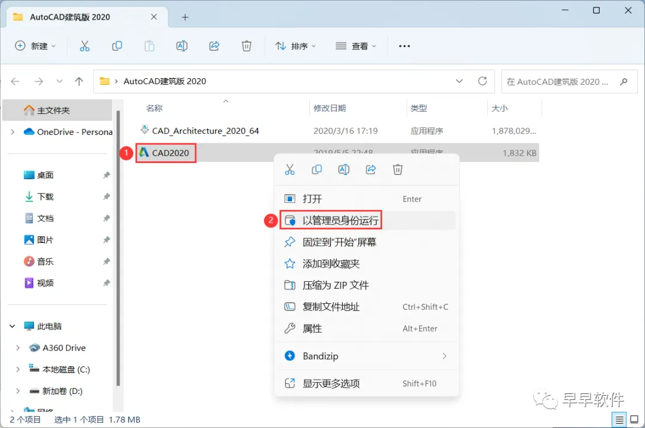Click the search magnifier icon
Image resolution: width=645 pixels, height=428 pixels.
[x=623, y=81]
